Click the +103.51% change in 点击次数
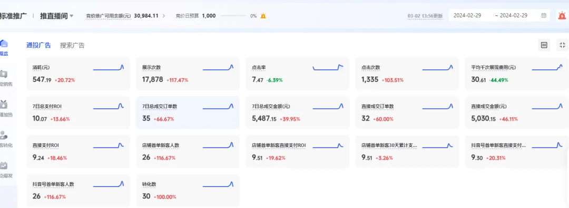Image resolution: width=569 pixels, height=208 pixels. coord(393,80)
